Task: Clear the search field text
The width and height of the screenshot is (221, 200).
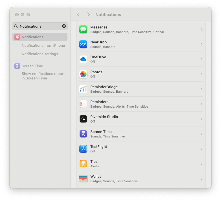Action: (64, 26)
